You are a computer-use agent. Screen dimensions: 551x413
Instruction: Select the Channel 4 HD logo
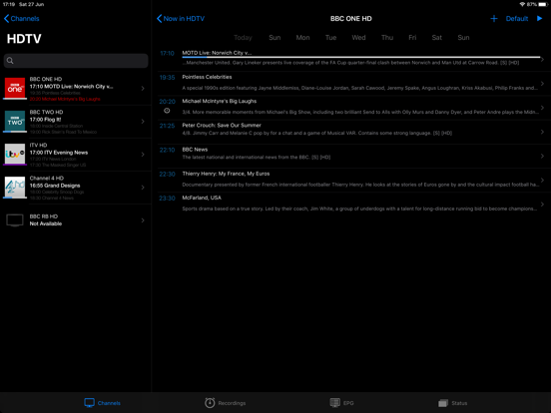15,187
